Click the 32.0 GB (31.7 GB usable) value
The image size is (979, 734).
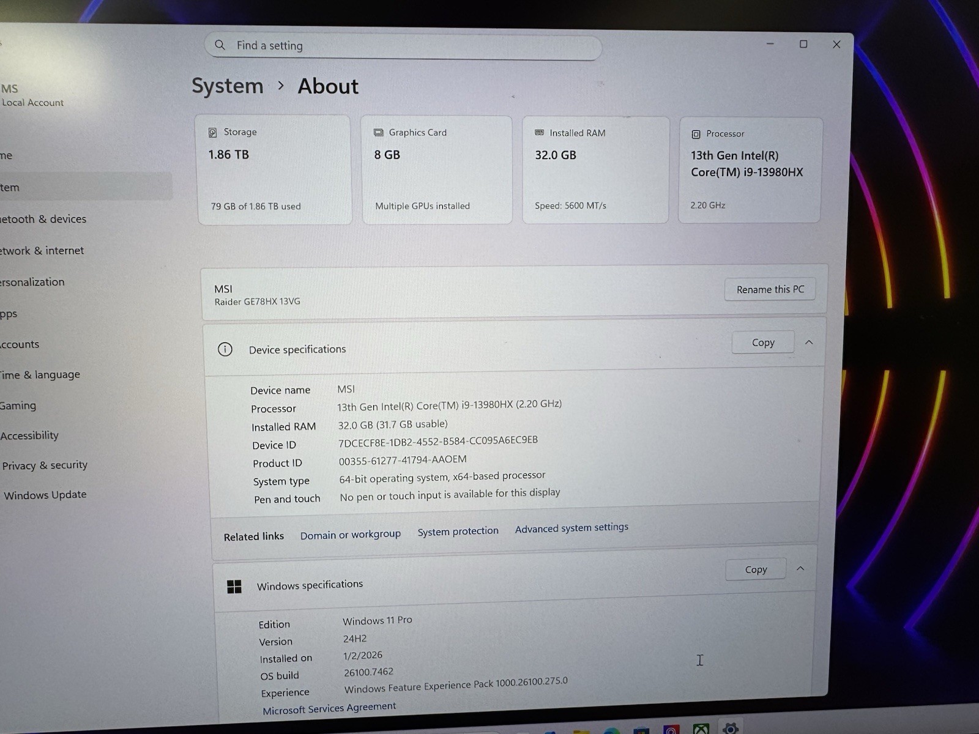pyautogui.click(x=393, y=424)
